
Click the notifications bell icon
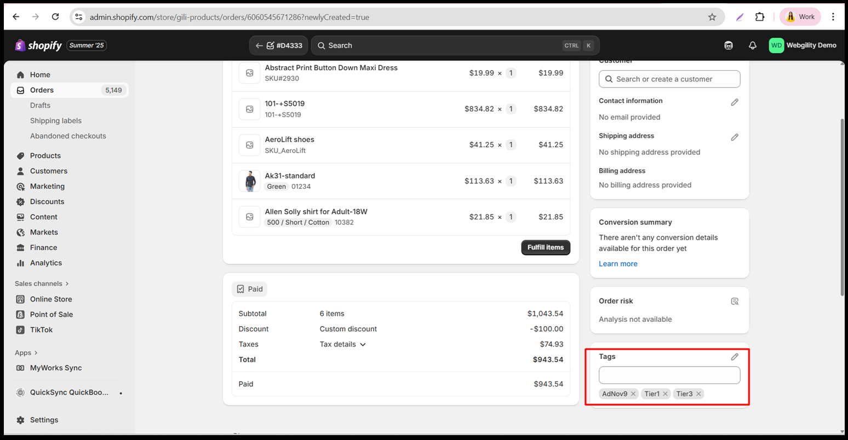click(x=752, y=45)
